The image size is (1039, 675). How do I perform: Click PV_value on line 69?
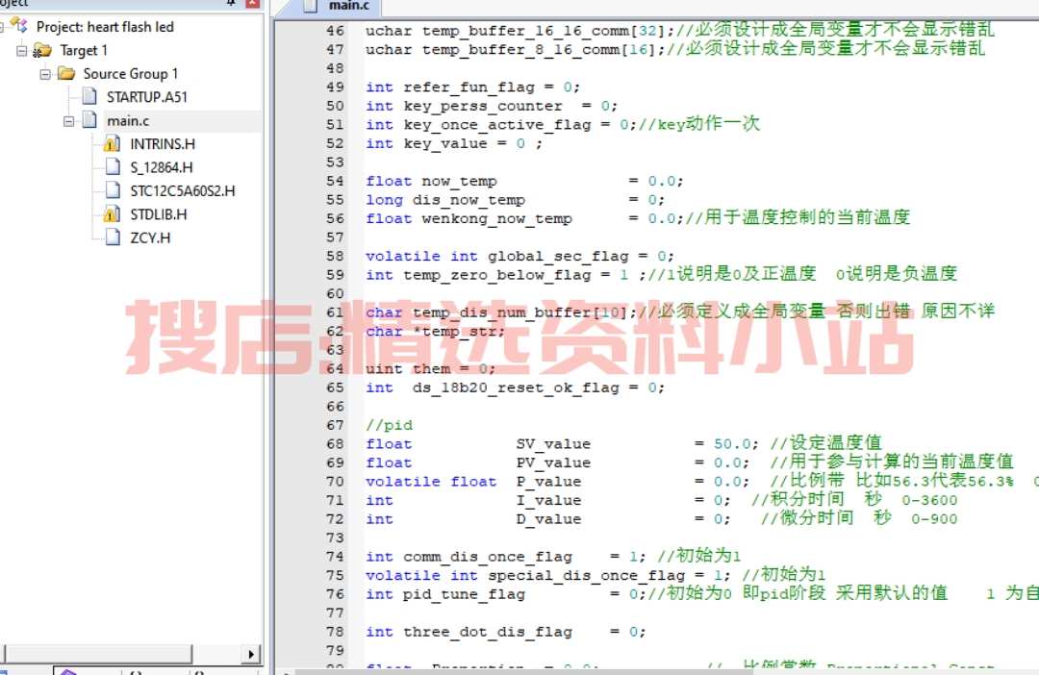pyautogui.click(x=553, y=462)
